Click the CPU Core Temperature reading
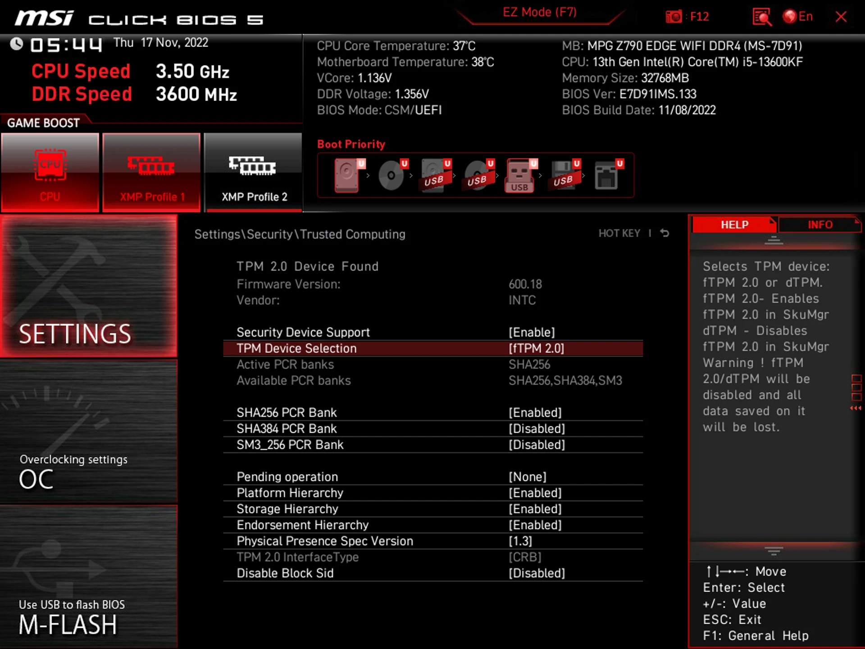This screenshot has width=865, height=649. 396,46
